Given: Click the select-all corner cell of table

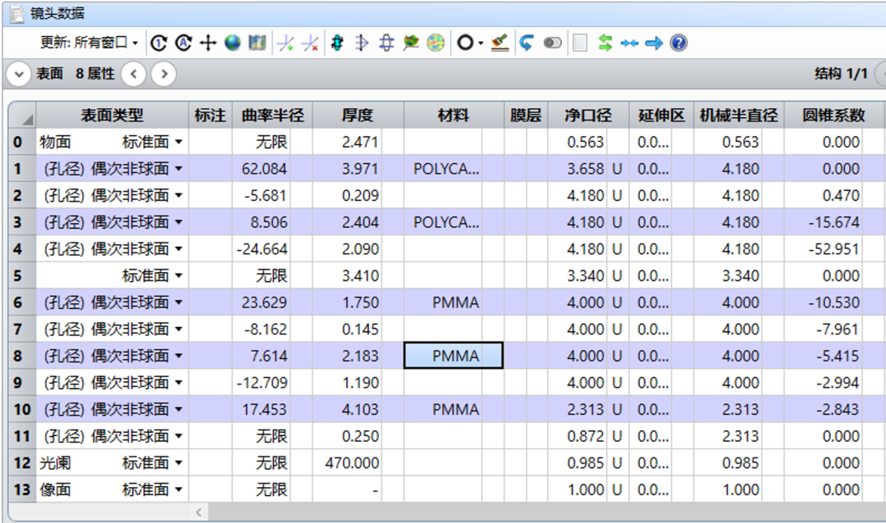Looking at the screenshot, I should pyautogui.click(x=22, y=116).
